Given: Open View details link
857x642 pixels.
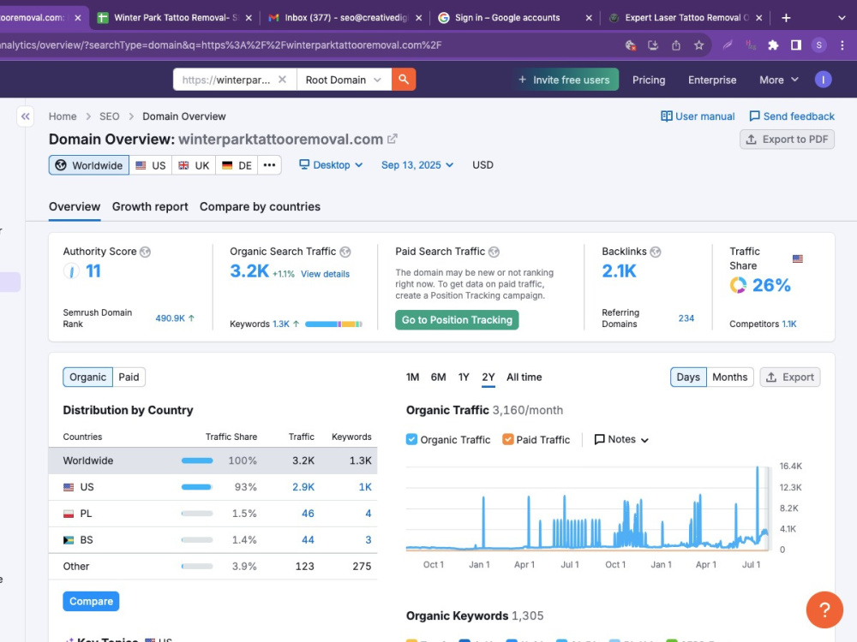Looking at the screenshot, I should point(325,274).
